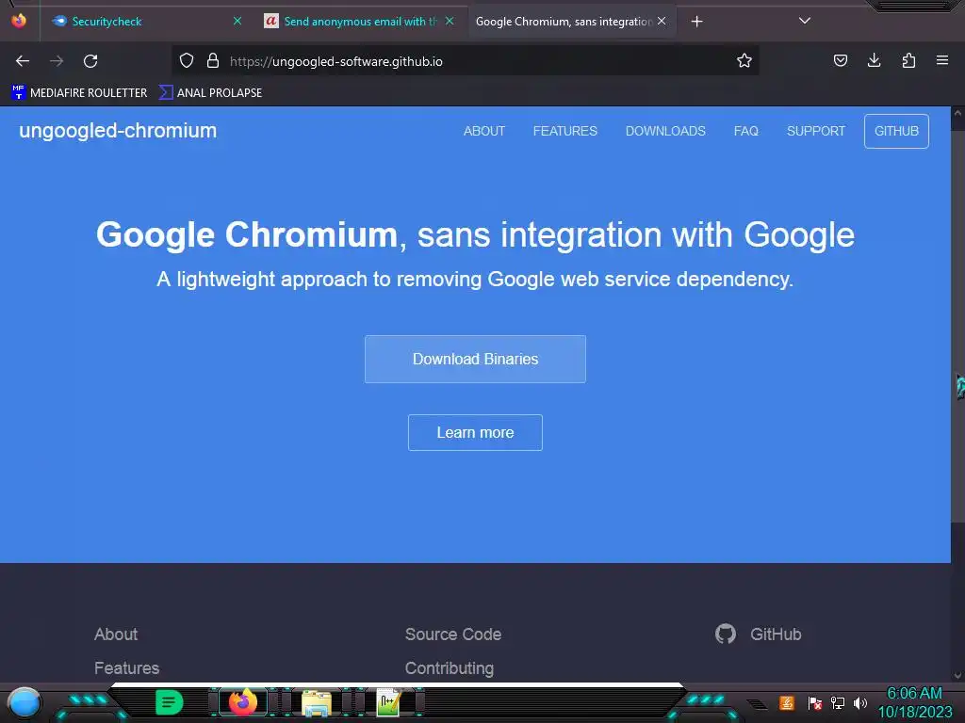Open the Extensions puzzle icon

pos(908,60)
